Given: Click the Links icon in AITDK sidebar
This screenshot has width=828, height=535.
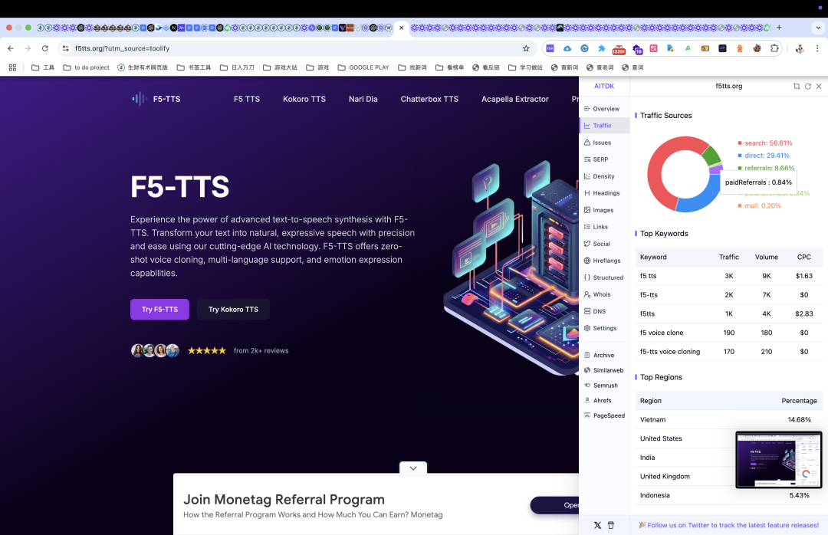Looking at the screenshot, I should click(587, 227).
